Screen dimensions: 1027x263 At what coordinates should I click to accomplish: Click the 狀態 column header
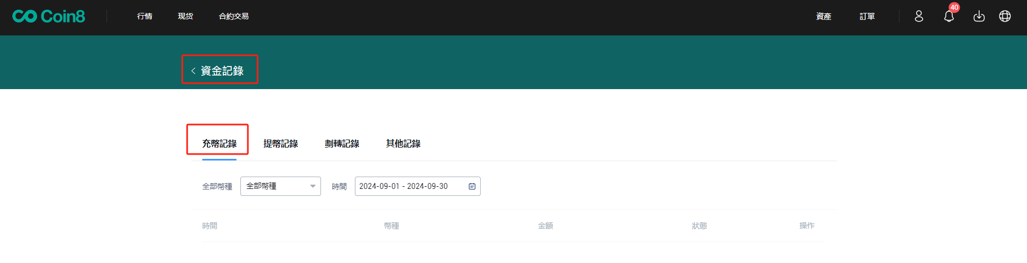coord(699,226)
